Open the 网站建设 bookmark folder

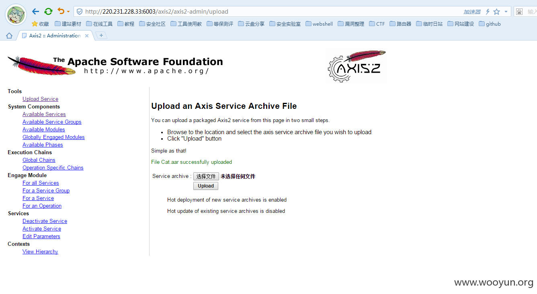pyautogui.click(x=461, y=24)
